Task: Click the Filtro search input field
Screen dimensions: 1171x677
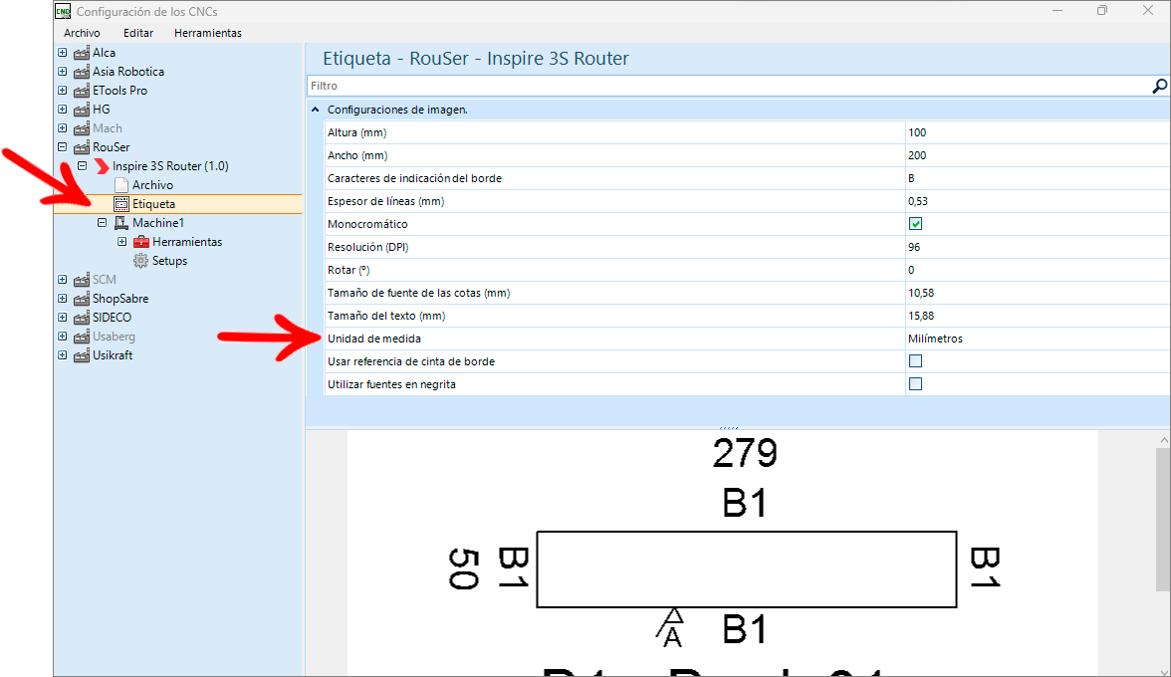Action: click(728, 86)
